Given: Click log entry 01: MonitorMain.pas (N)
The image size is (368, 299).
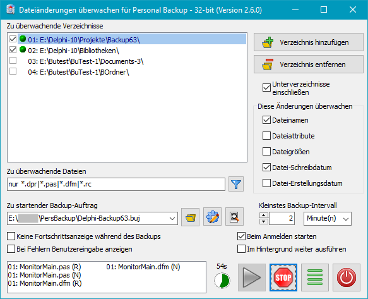Looking at the screenshot, I should click(x=44, y=275).
